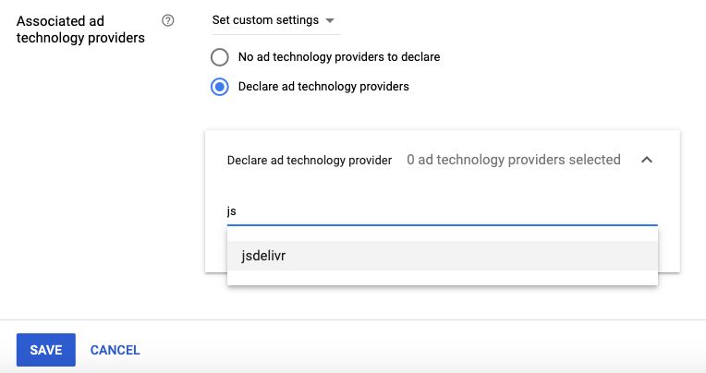
Task: Click the text 'js' typed in the search field
Action: coord(232,211)
